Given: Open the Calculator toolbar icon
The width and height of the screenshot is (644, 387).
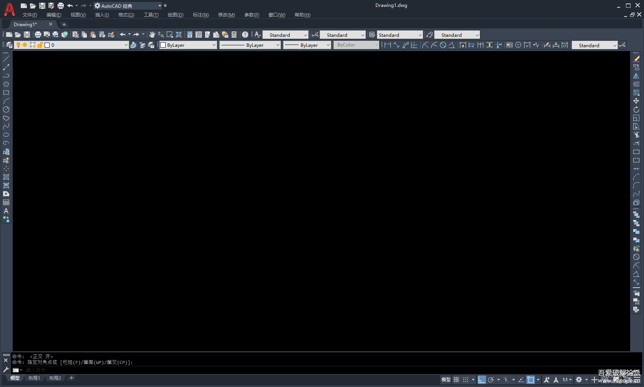Looking at the screenshot, I should pos(234,35).
